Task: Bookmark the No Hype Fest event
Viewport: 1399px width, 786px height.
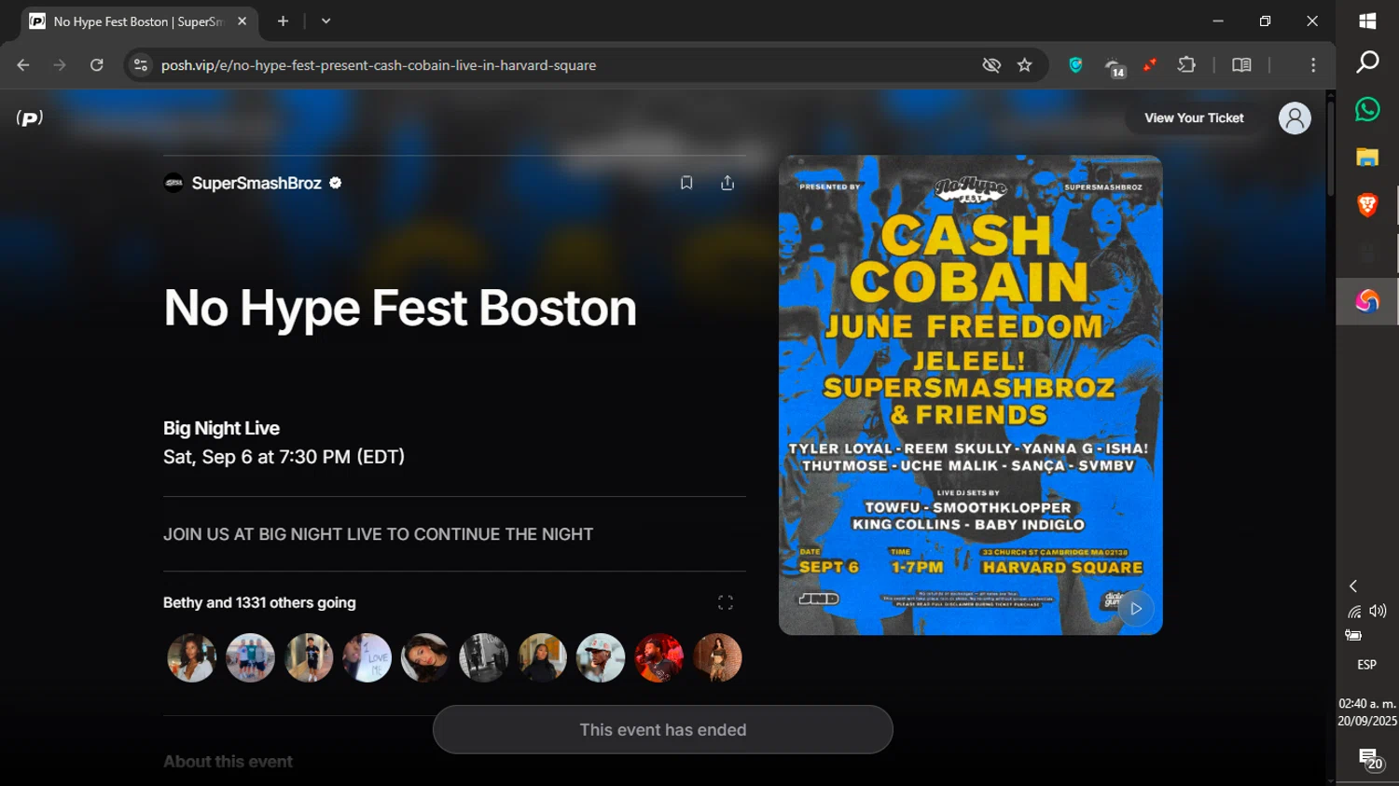Action: [x=686, y=183]
